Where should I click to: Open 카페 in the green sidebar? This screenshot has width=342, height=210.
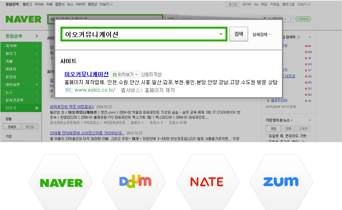coord(21,61)
